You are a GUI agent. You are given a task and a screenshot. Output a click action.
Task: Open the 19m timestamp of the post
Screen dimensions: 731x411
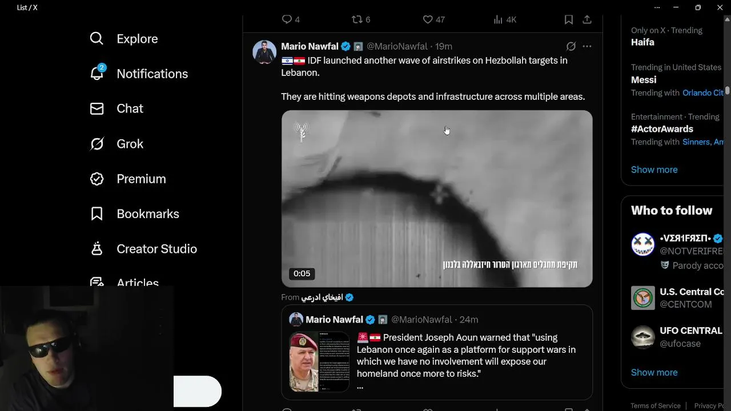(x=444, y=46)
